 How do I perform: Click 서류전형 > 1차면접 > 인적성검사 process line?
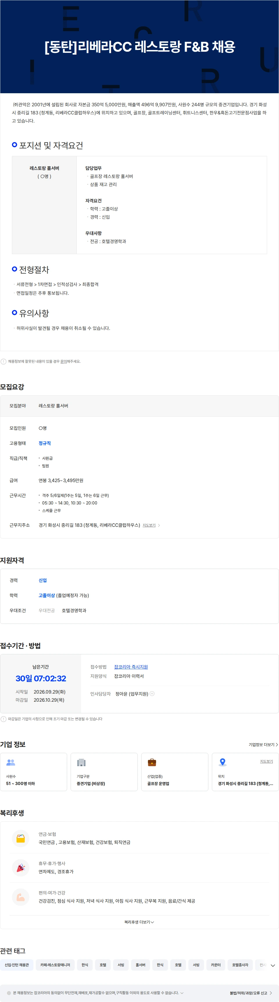click(x=57, y=285)
